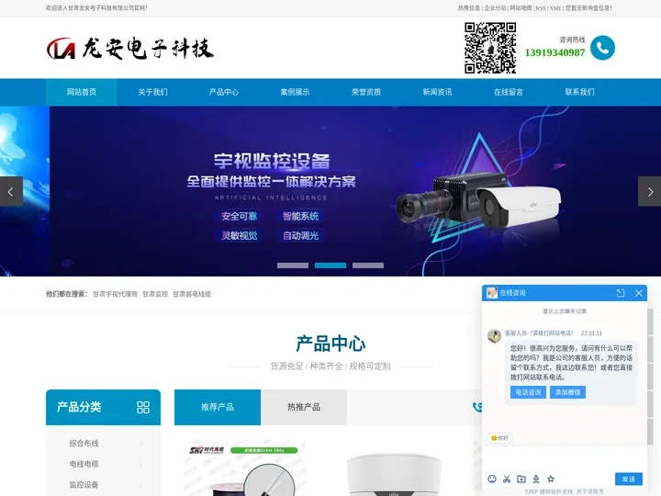Viewport: 661px width, 496px height.
Task: Click hotline number 13919340987
Action: (x=555, y=52)
